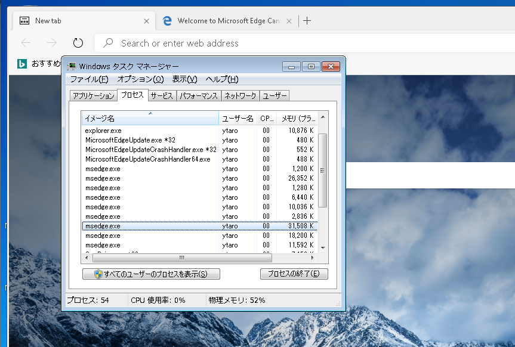The width and height of the screenshot is (515, 347).
Task: Click the process list scroll down arrow
Action: (323, 248)
